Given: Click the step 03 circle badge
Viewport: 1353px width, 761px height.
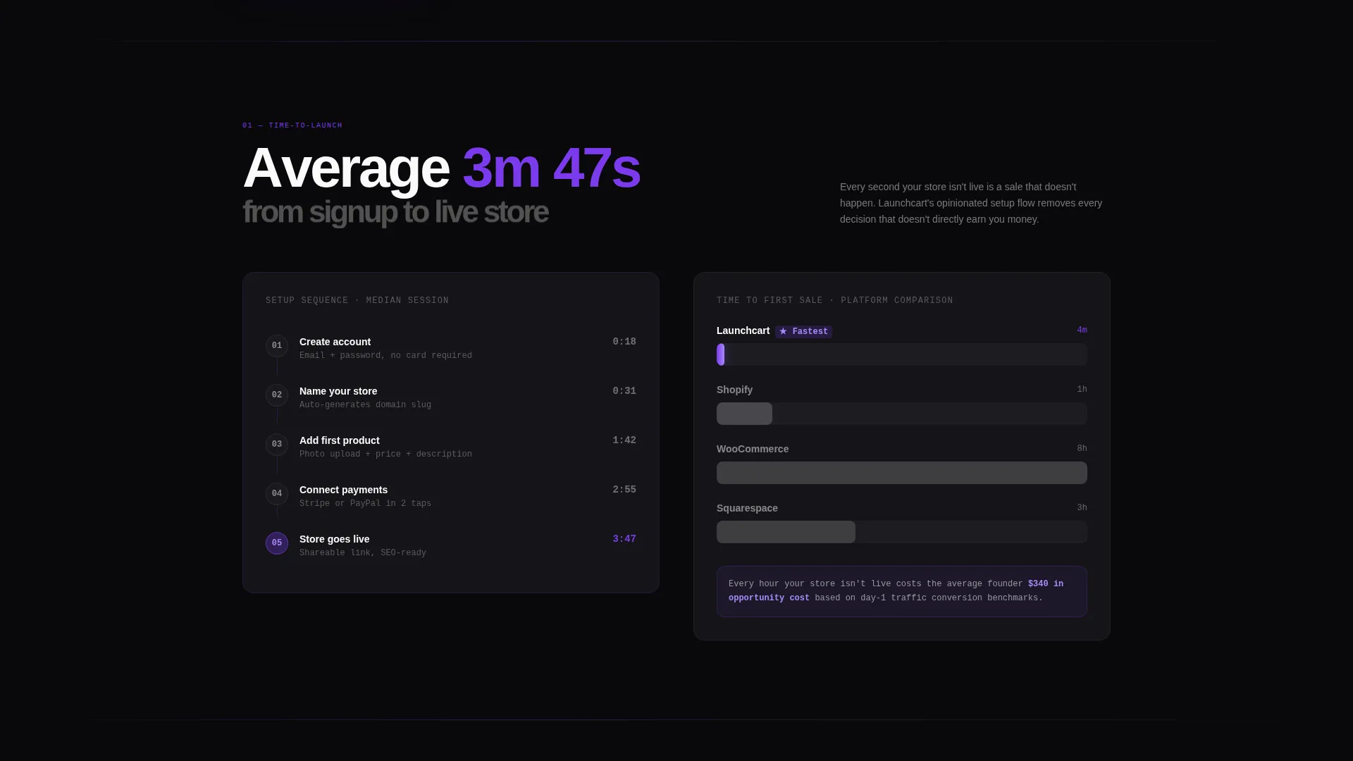Looking at the screenshot, I should click(277, 445).
